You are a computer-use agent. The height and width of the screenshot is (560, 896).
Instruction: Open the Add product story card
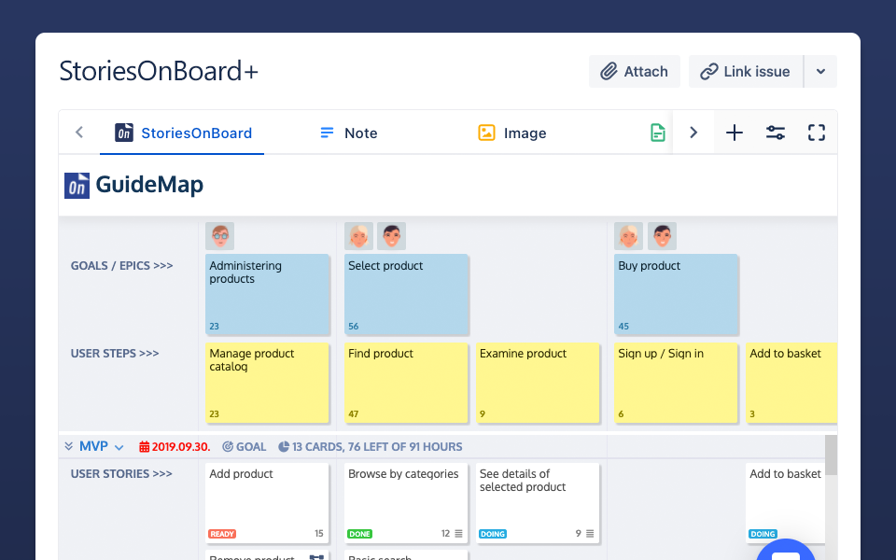[x=268, y=503]
